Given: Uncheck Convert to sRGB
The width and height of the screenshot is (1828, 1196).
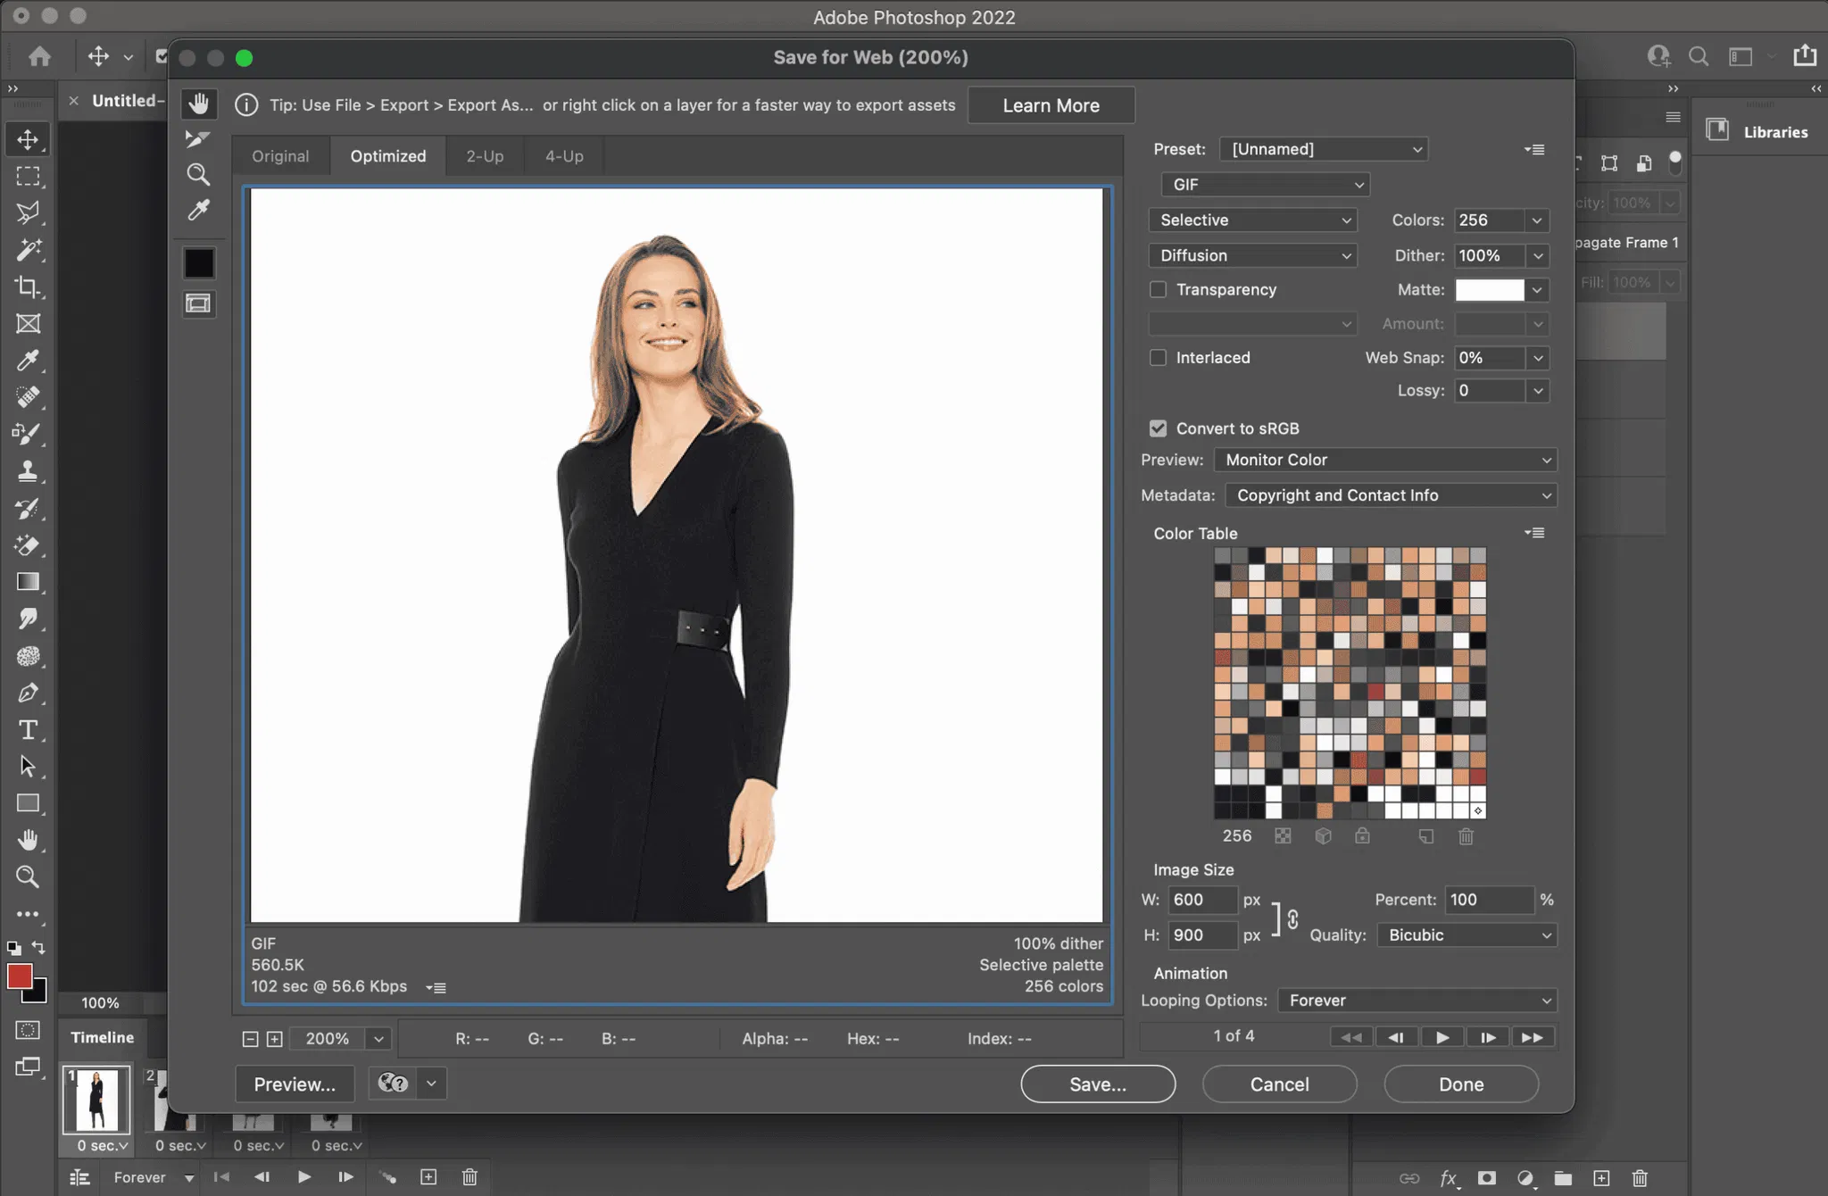Looking at the screenshot, I should point(1158,428).
